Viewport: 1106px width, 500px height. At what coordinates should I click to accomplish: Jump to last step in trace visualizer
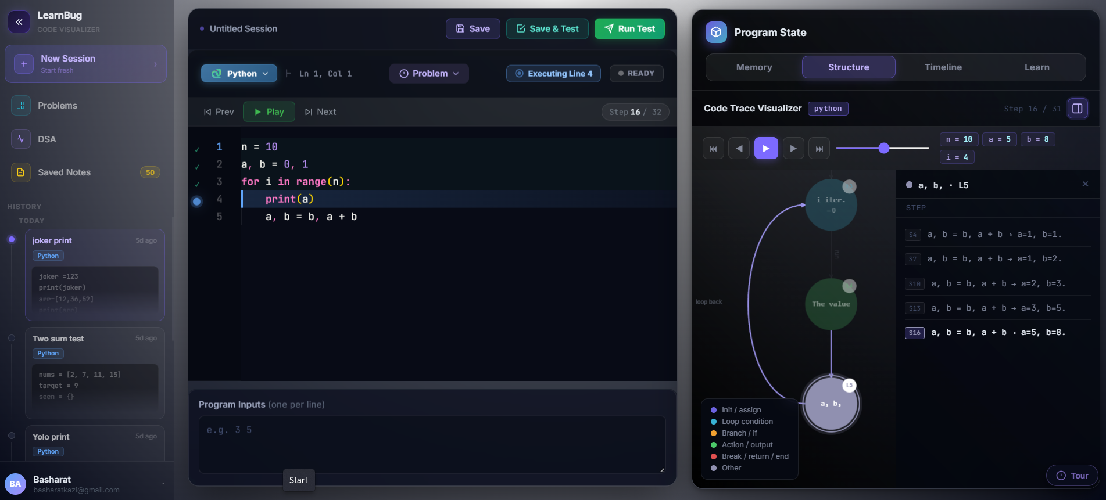point(819,149)
